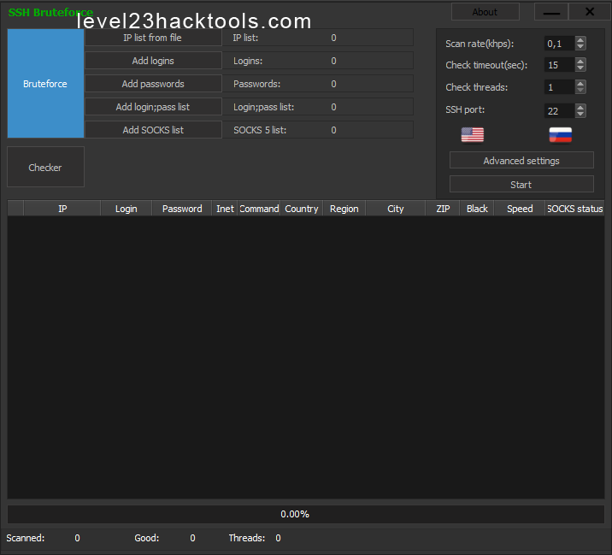Sort by the IP column header
The image size is (612, 555).
point(62,209)
